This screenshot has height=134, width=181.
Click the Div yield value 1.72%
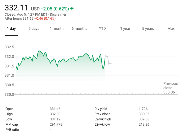(x=143, y=109)
